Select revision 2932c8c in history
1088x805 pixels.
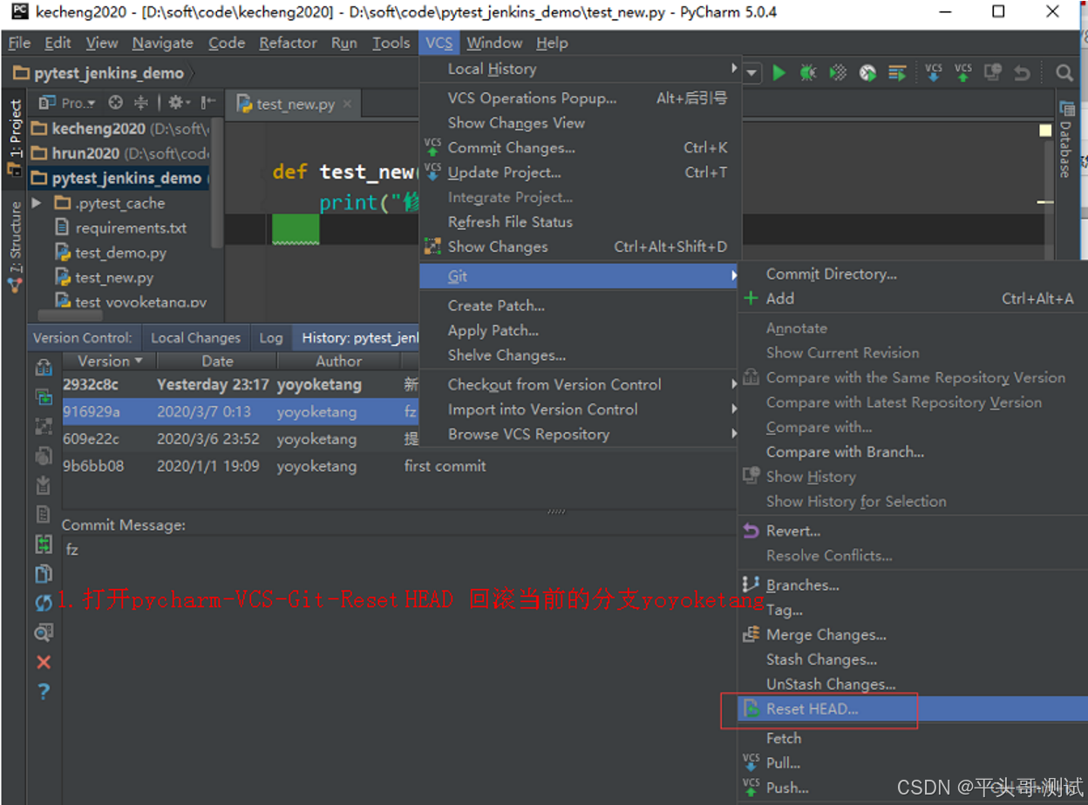241,384
